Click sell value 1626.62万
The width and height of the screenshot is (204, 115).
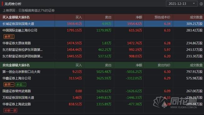104,91
